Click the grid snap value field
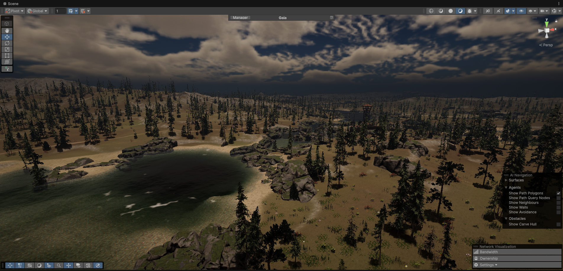Viewport: 563px width, 271px height. tap(60, 11)
